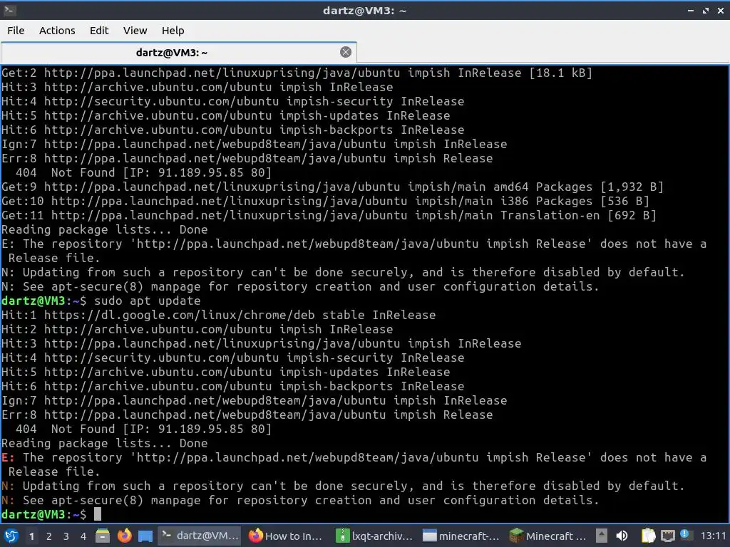Click the second 'sudo apt update' command text

click(x=147, y=301)
